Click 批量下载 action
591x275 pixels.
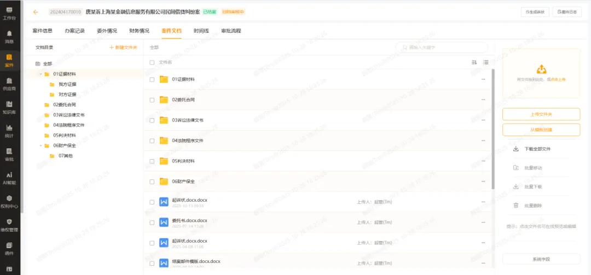click(x=528, y=187)
